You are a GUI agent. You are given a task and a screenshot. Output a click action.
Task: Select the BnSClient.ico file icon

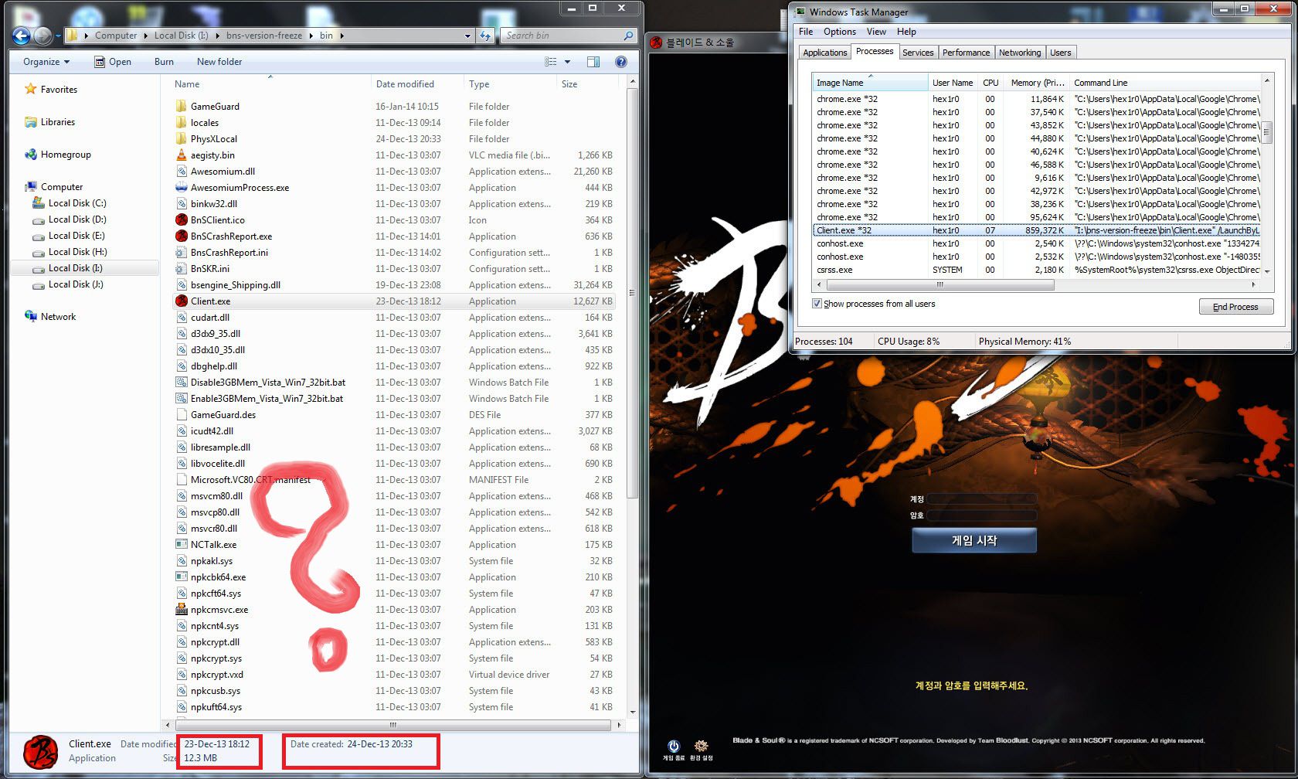coord(182,219)
